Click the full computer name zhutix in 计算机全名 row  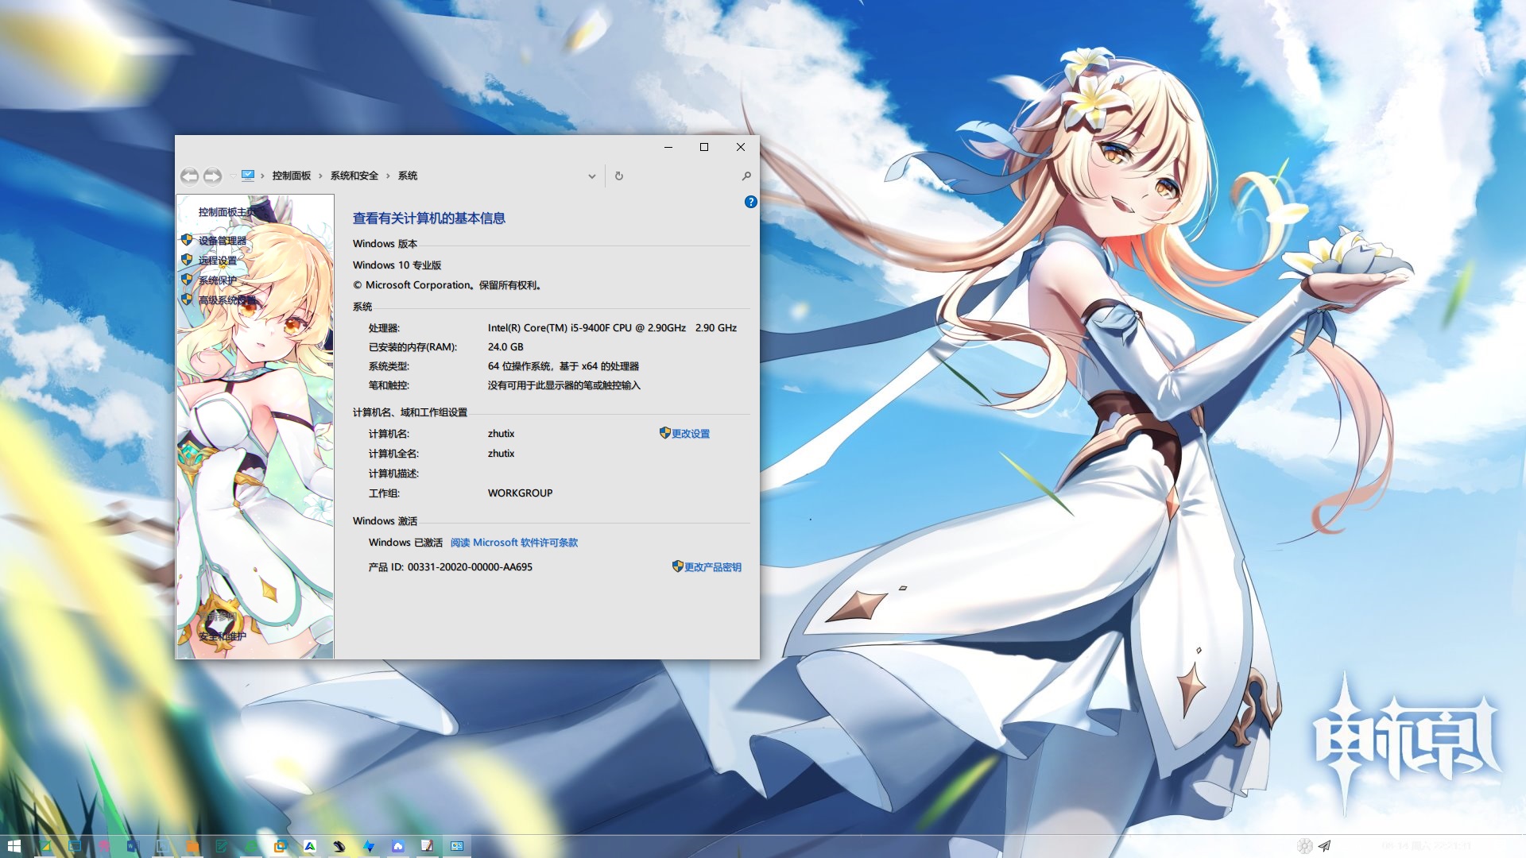pyautogui.click(x=501, y=454)
